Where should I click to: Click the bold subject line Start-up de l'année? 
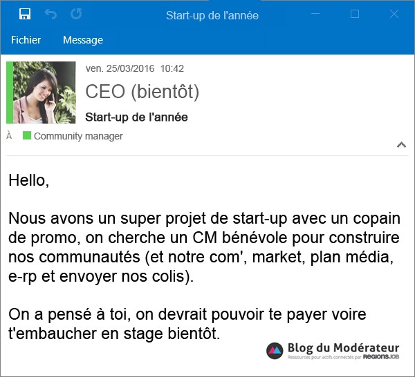136,117
